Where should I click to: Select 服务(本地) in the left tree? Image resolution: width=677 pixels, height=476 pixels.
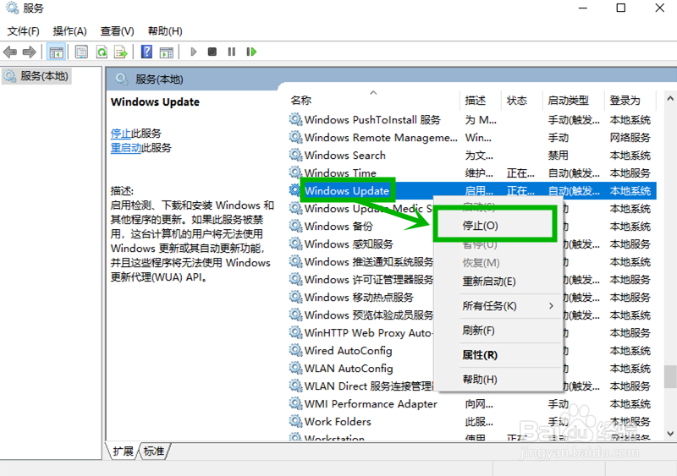(x=36, y=76)
